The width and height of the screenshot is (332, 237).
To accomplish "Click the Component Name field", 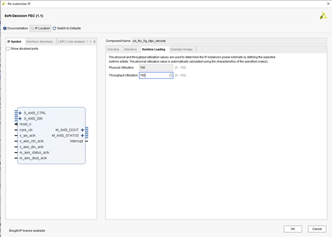I will click(229, 41).
